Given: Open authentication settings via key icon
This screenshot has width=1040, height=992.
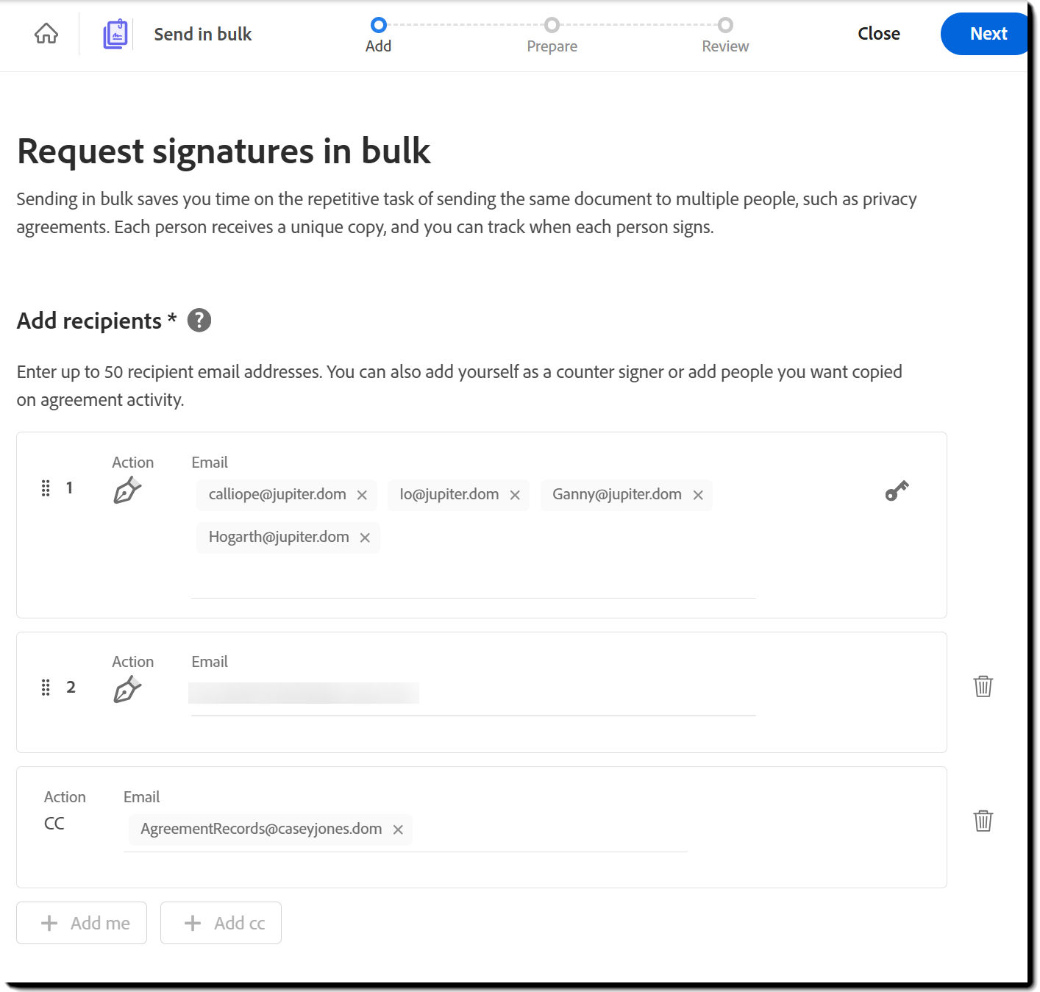Looking at the screenshot, I should pyautogui.click(x=896, y=490).
